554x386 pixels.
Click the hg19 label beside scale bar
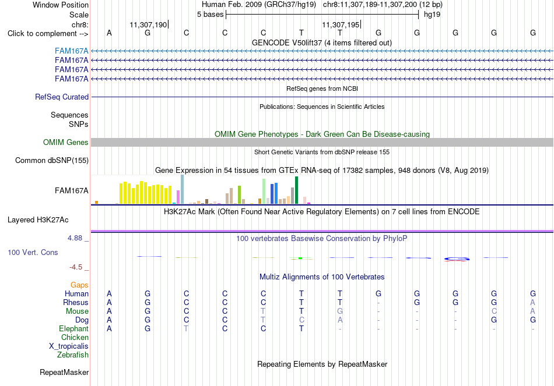coord(432,15)
